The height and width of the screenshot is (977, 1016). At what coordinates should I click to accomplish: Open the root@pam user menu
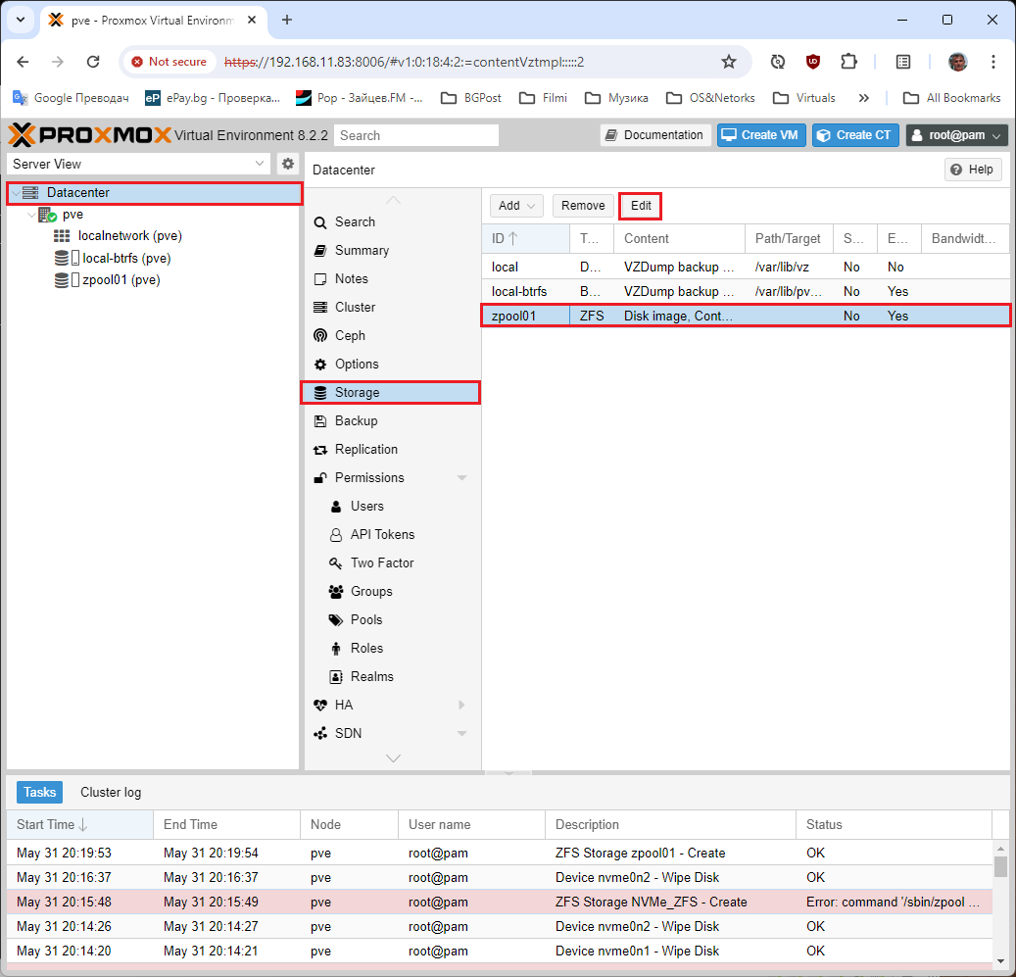(957, 135)
